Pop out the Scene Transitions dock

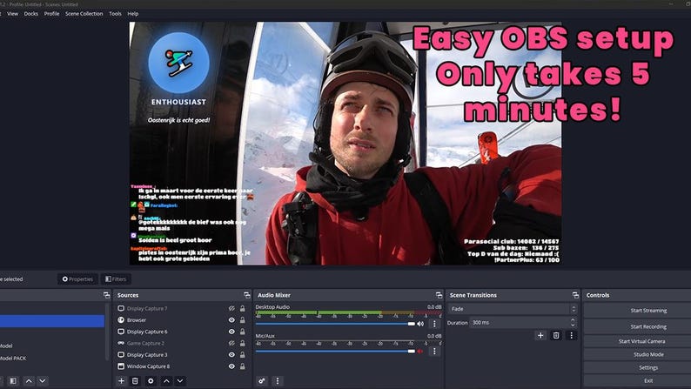point(575,295)
